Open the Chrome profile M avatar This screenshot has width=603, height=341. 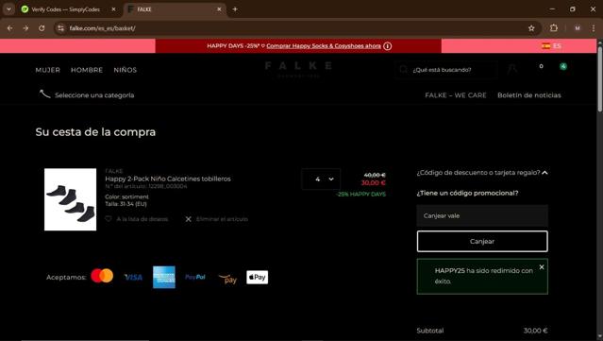[578, 28]
